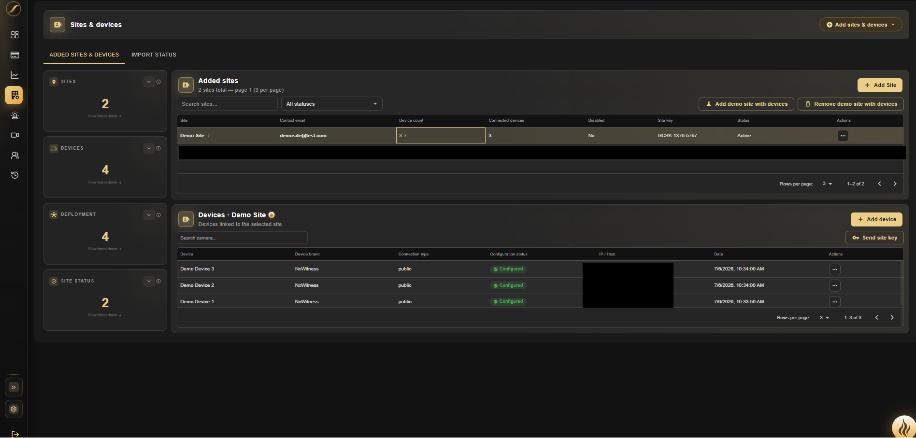This screenshot has width=916, height=438.
Task: Expand the Devices card chevron
Action: [x=149, y=148]
